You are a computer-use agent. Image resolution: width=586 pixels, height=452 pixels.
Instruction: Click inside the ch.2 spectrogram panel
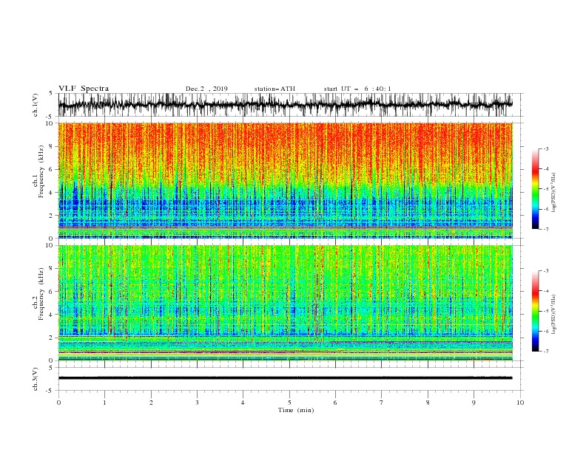[x=285, y=303]
